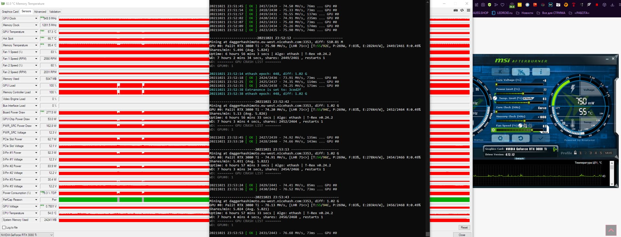
Task: Open Memory Clock sensor dropdown
Action: coord(36,25)
